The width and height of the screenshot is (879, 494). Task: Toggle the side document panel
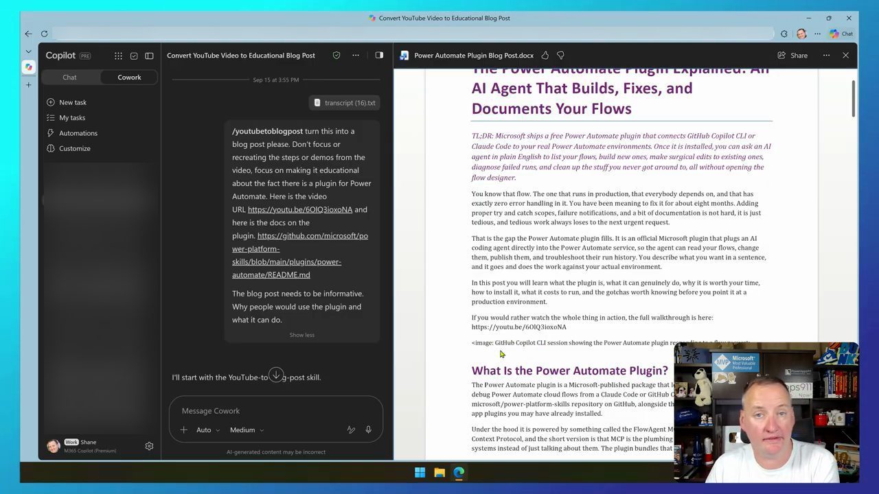tap(379, 56)
